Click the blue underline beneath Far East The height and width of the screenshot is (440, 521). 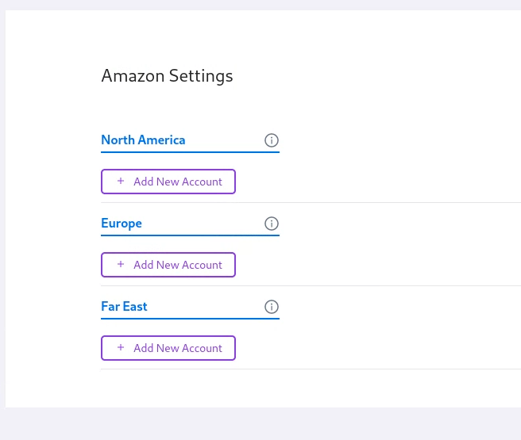click(190, 319)
